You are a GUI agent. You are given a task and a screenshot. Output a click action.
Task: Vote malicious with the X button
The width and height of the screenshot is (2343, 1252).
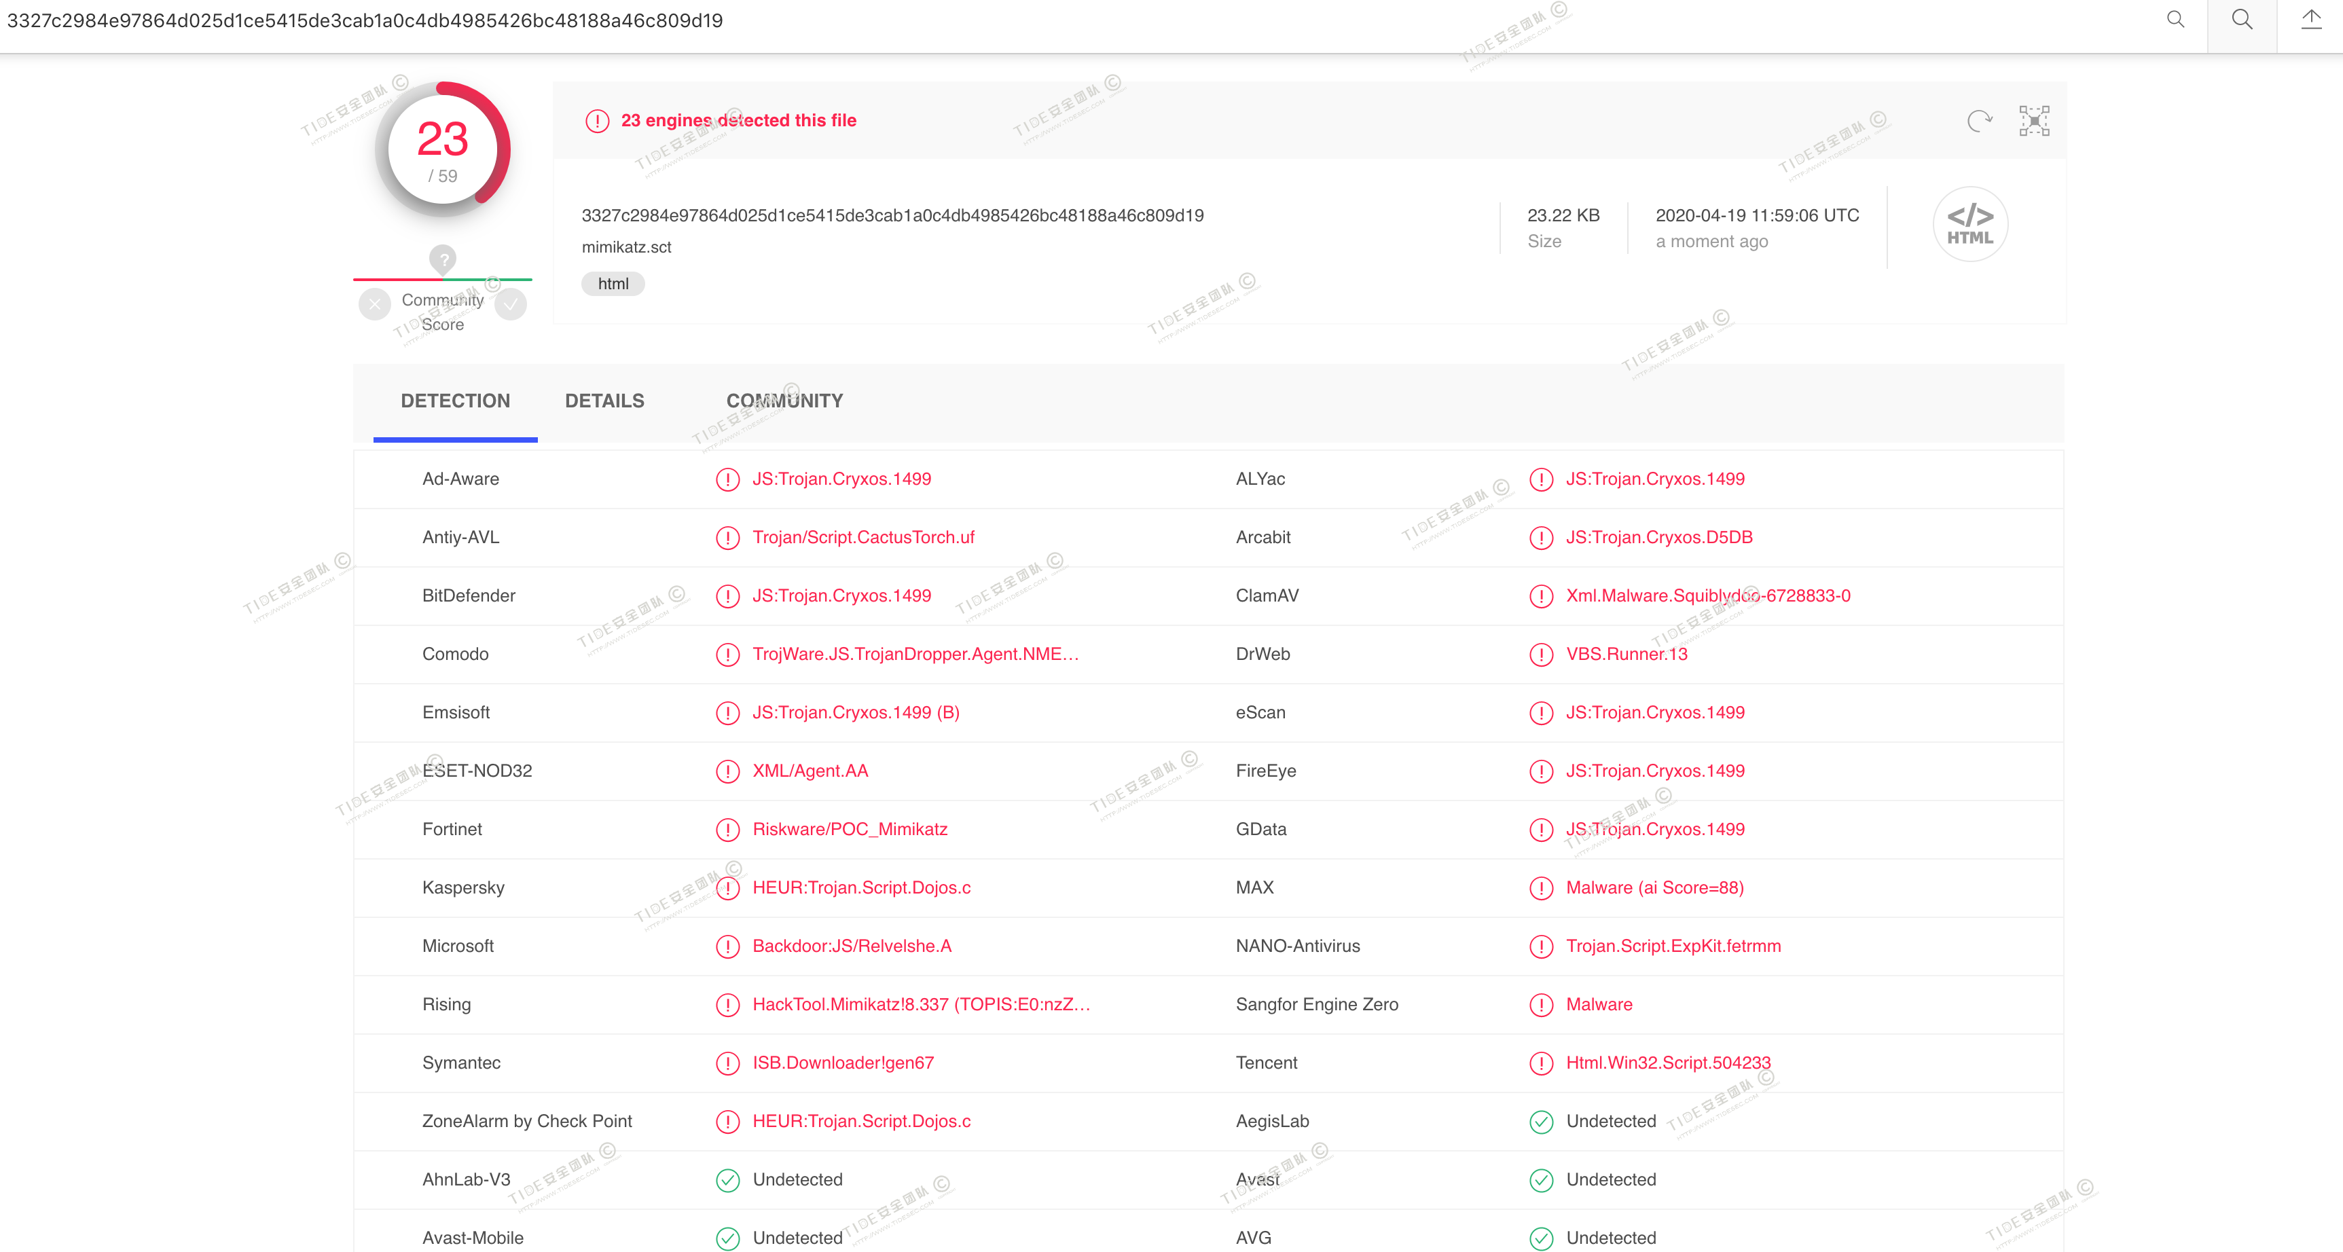(375, 305)
